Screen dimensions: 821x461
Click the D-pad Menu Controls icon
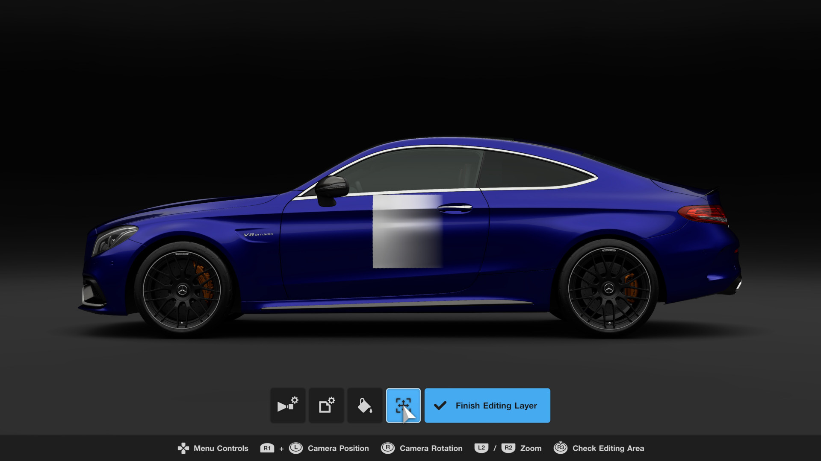click(184, 448)
